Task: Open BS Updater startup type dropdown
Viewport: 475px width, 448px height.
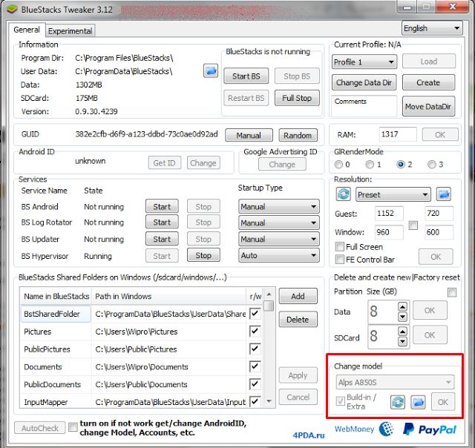Action: coord(279,239)
